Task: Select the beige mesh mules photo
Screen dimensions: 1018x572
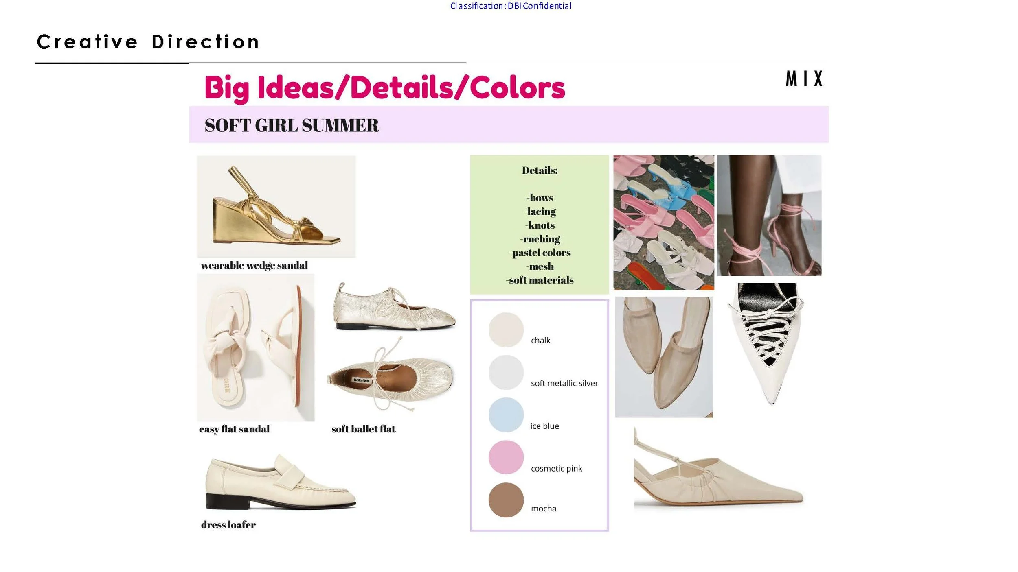Action: [664, 357]
